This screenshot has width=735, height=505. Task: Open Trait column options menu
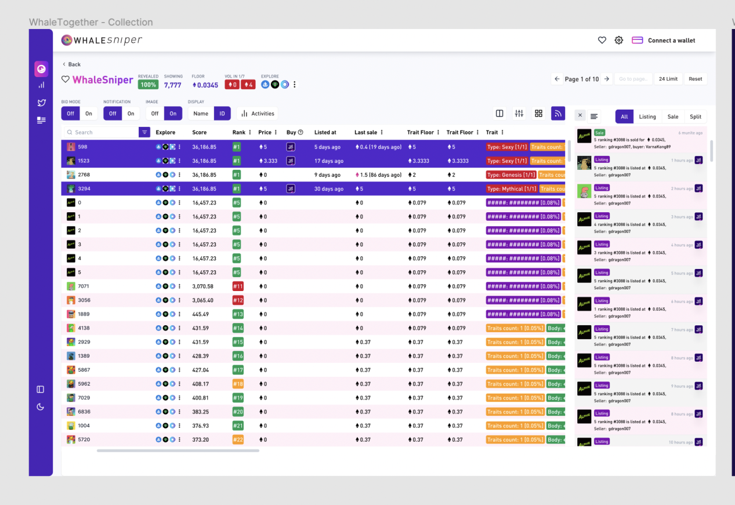pyautogui.click(x=502, y=132)
